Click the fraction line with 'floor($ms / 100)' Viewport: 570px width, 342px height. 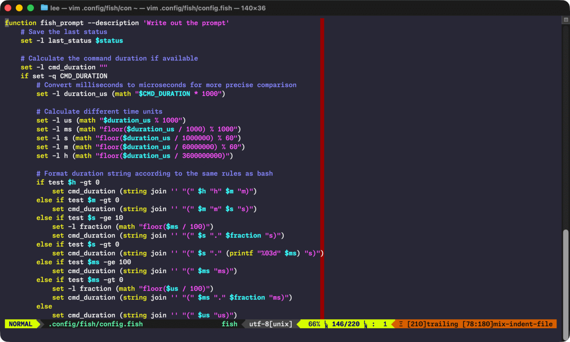tap(133, 227)
